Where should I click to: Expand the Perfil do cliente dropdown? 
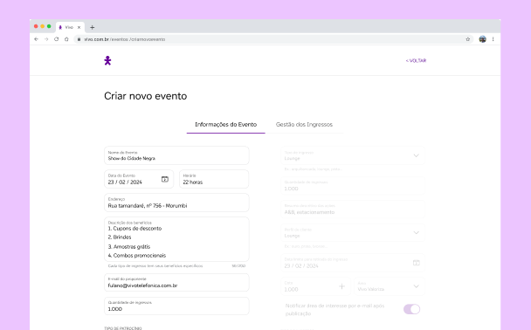(x=417, y=233)
